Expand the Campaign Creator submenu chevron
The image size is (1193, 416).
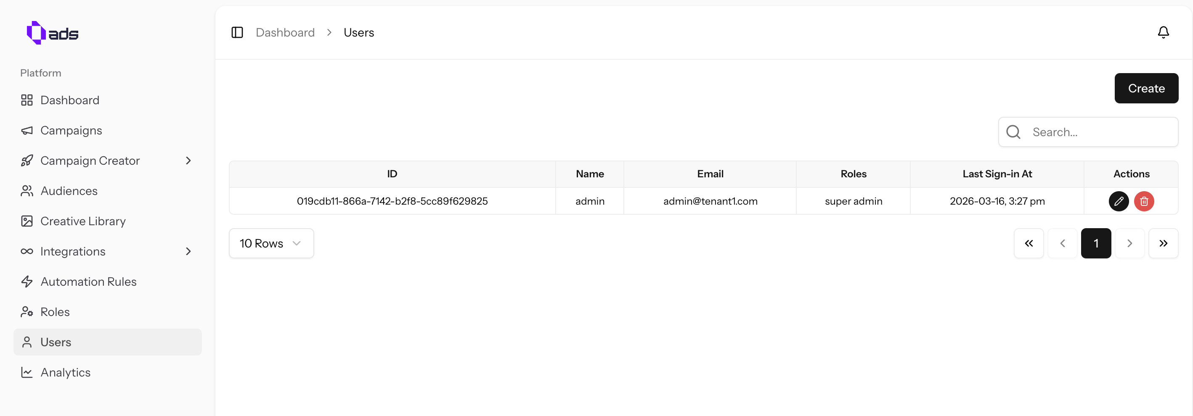[188, 161]
